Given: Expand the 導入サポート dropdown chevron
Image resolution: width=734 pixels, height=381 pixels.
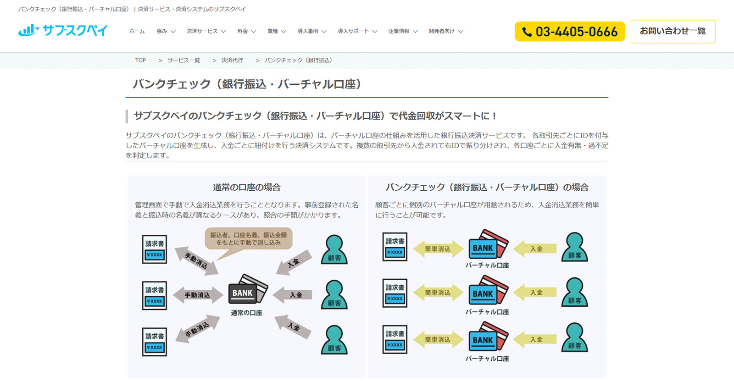Looking at the screenshot, I should (375, 32).
